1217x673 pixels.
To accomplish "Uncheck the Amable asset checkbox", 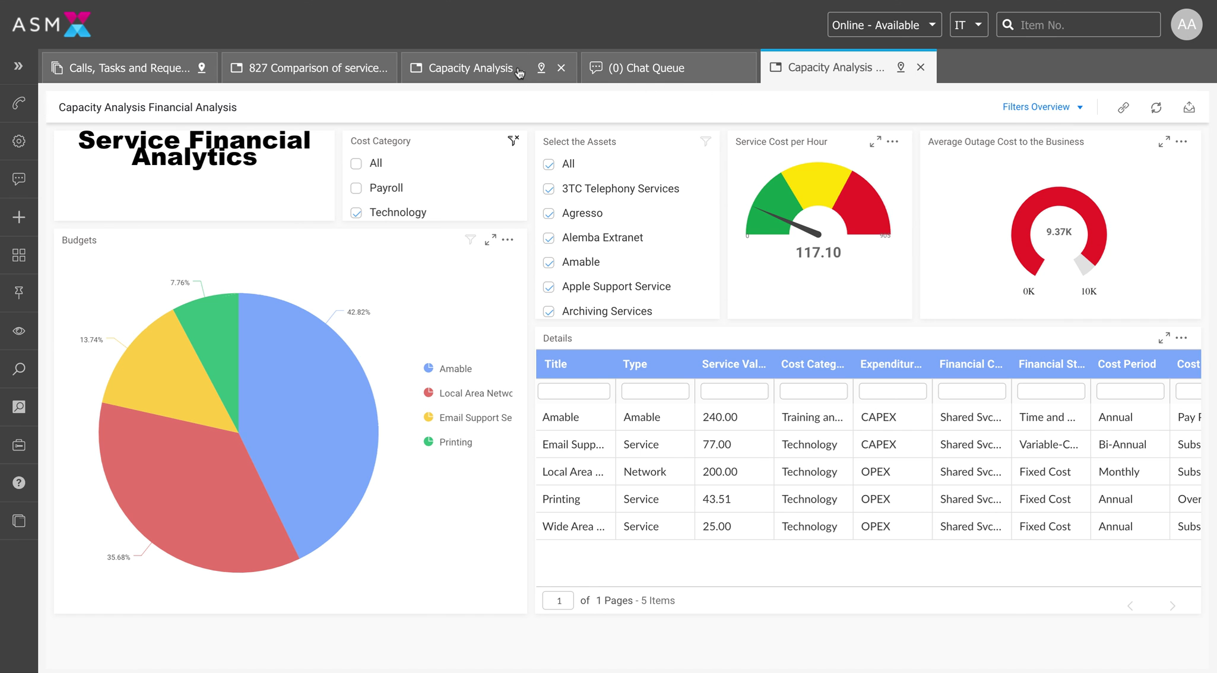I will [x=549, y=262].
